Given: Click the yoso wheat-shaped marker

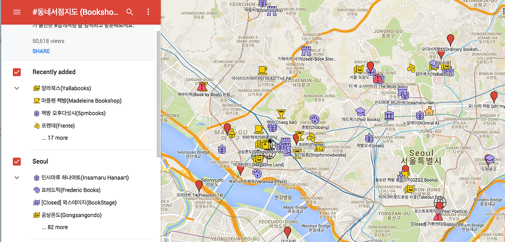Looking at the screenshot, I should pos(369,138).
